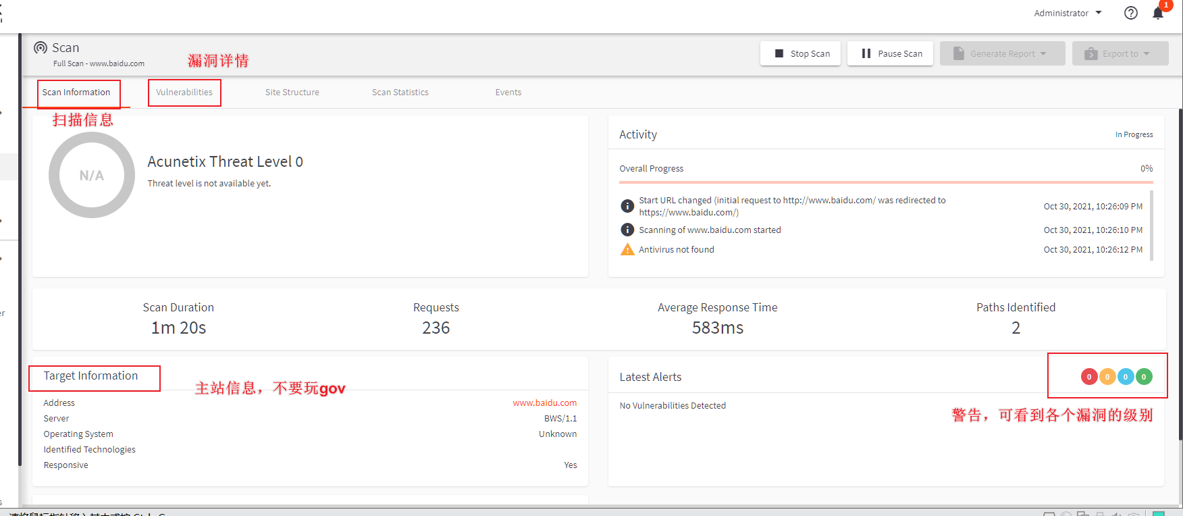The width and height of the screenshot is (1183, 516).
Task: Open the Generate Report dropdown
Action: point(1002,53)
